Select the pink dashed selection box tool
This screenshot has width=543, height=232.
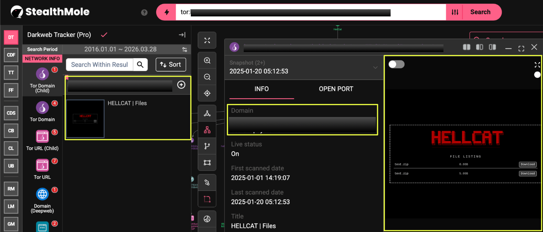pyautogui.click(x=207, y=199)
